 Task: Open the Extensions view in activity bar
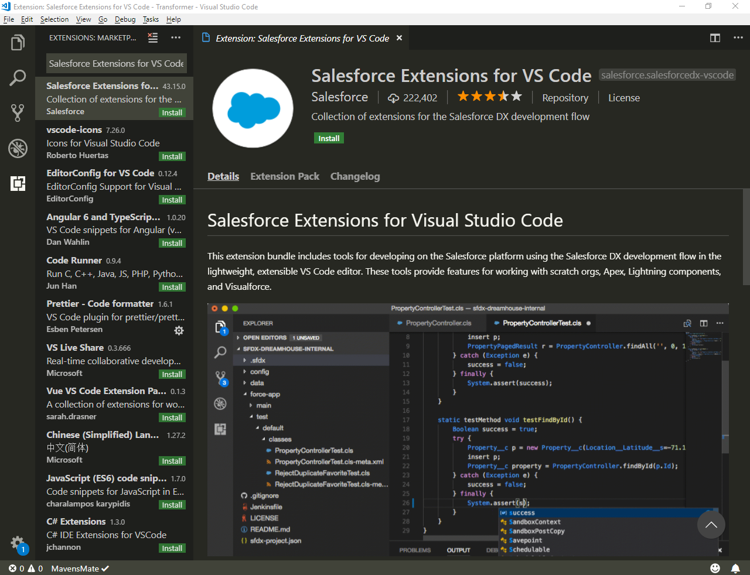(18, 183)
